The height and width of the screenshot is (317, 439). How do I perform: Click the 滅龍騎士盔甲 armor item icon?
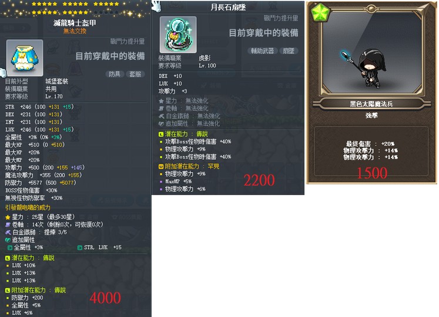[x=25, y=58]
